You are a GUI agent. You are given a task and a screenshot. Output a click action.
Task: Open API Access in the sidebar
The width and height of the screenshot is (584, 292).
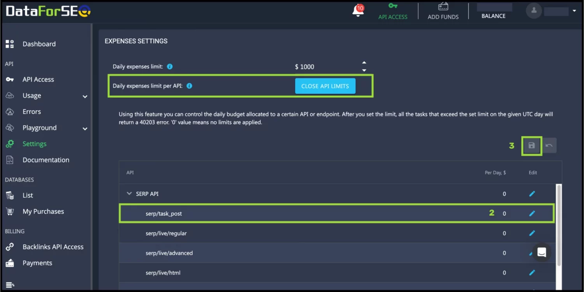[x=38, y=79]
